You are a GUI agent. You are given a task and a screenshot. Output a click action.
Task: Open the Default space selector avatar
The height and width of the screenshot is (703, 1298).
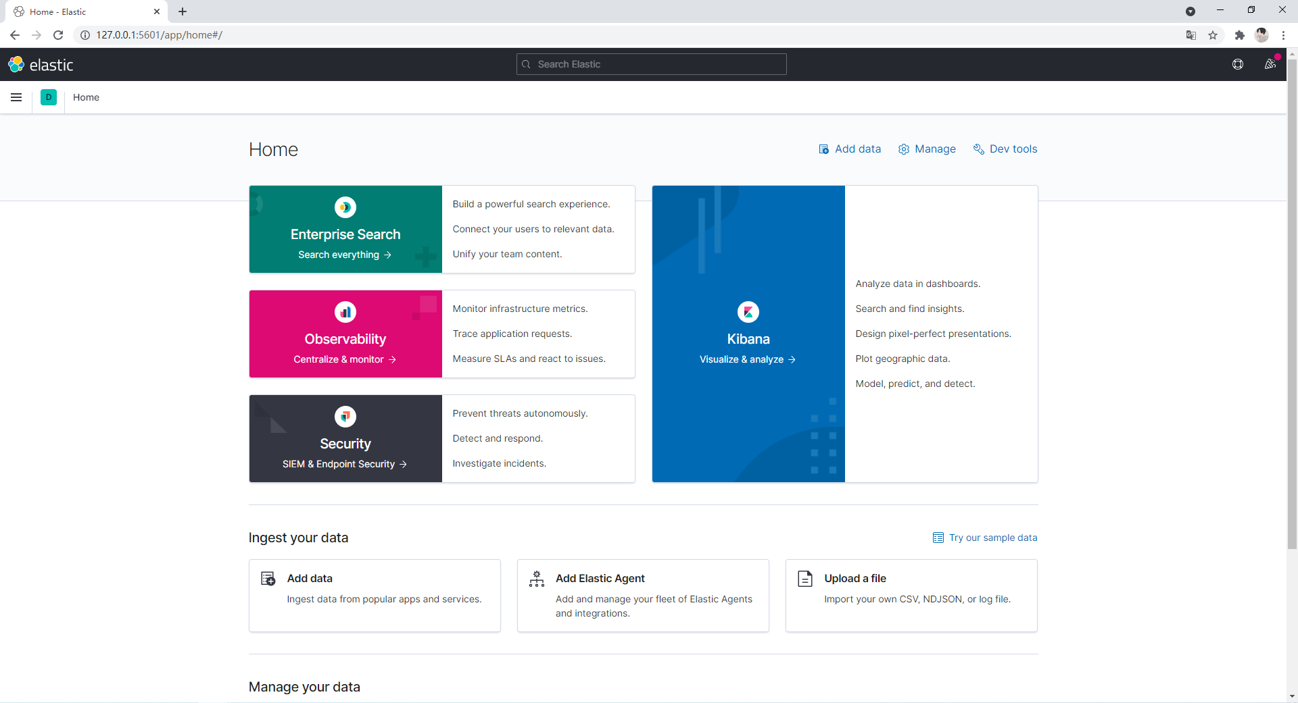point(49,97)
